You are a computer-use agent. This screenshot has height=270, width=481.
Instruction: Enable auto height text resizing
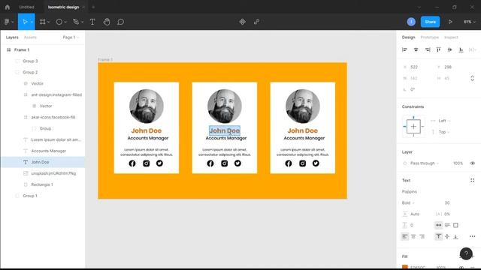click(x=447, y=225)
